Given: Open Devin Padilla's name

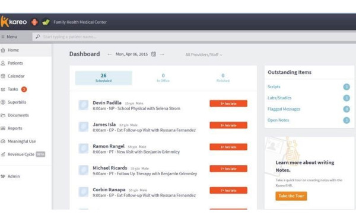Looking at the screenshot, I should [x=107, y=103].
